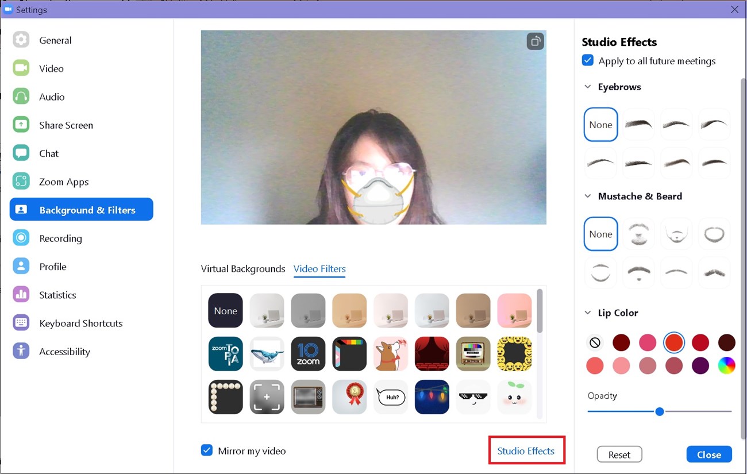Apply the camera focus frame filter
The width and height of the screenshot is (747, 474).
(x=267, y=397)
